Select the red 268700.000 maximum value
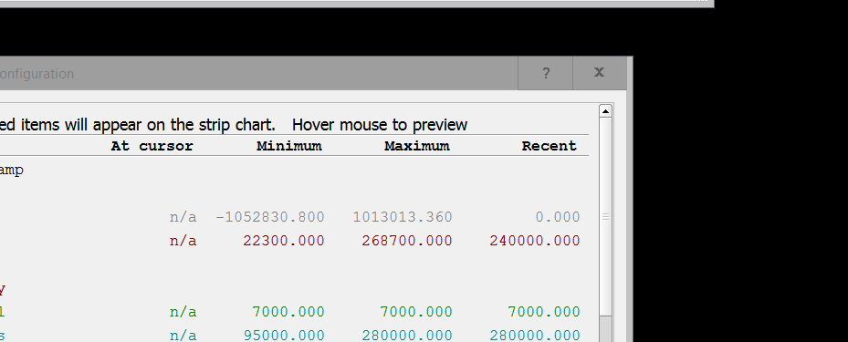Screen dimensions: 848x342 407,241
